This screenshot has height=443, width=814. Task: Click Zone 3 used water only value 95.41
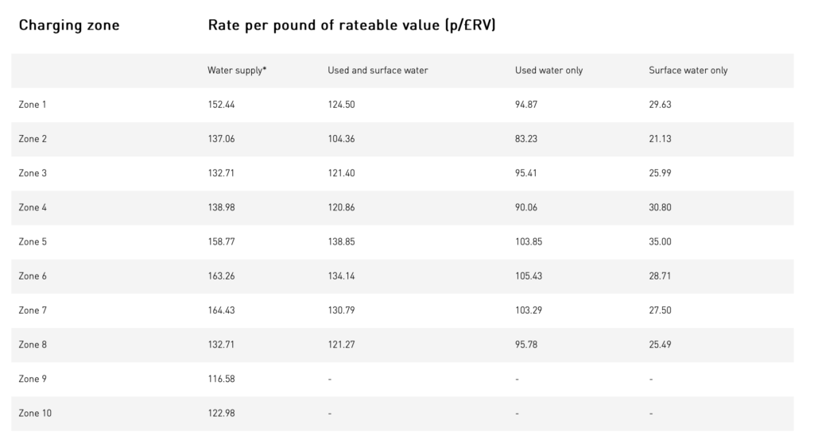(x=526, y=173)
